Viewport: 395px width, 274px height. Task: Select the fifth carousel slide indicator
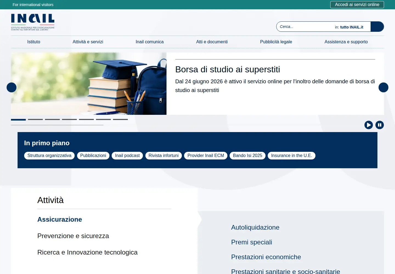point(86,119)
